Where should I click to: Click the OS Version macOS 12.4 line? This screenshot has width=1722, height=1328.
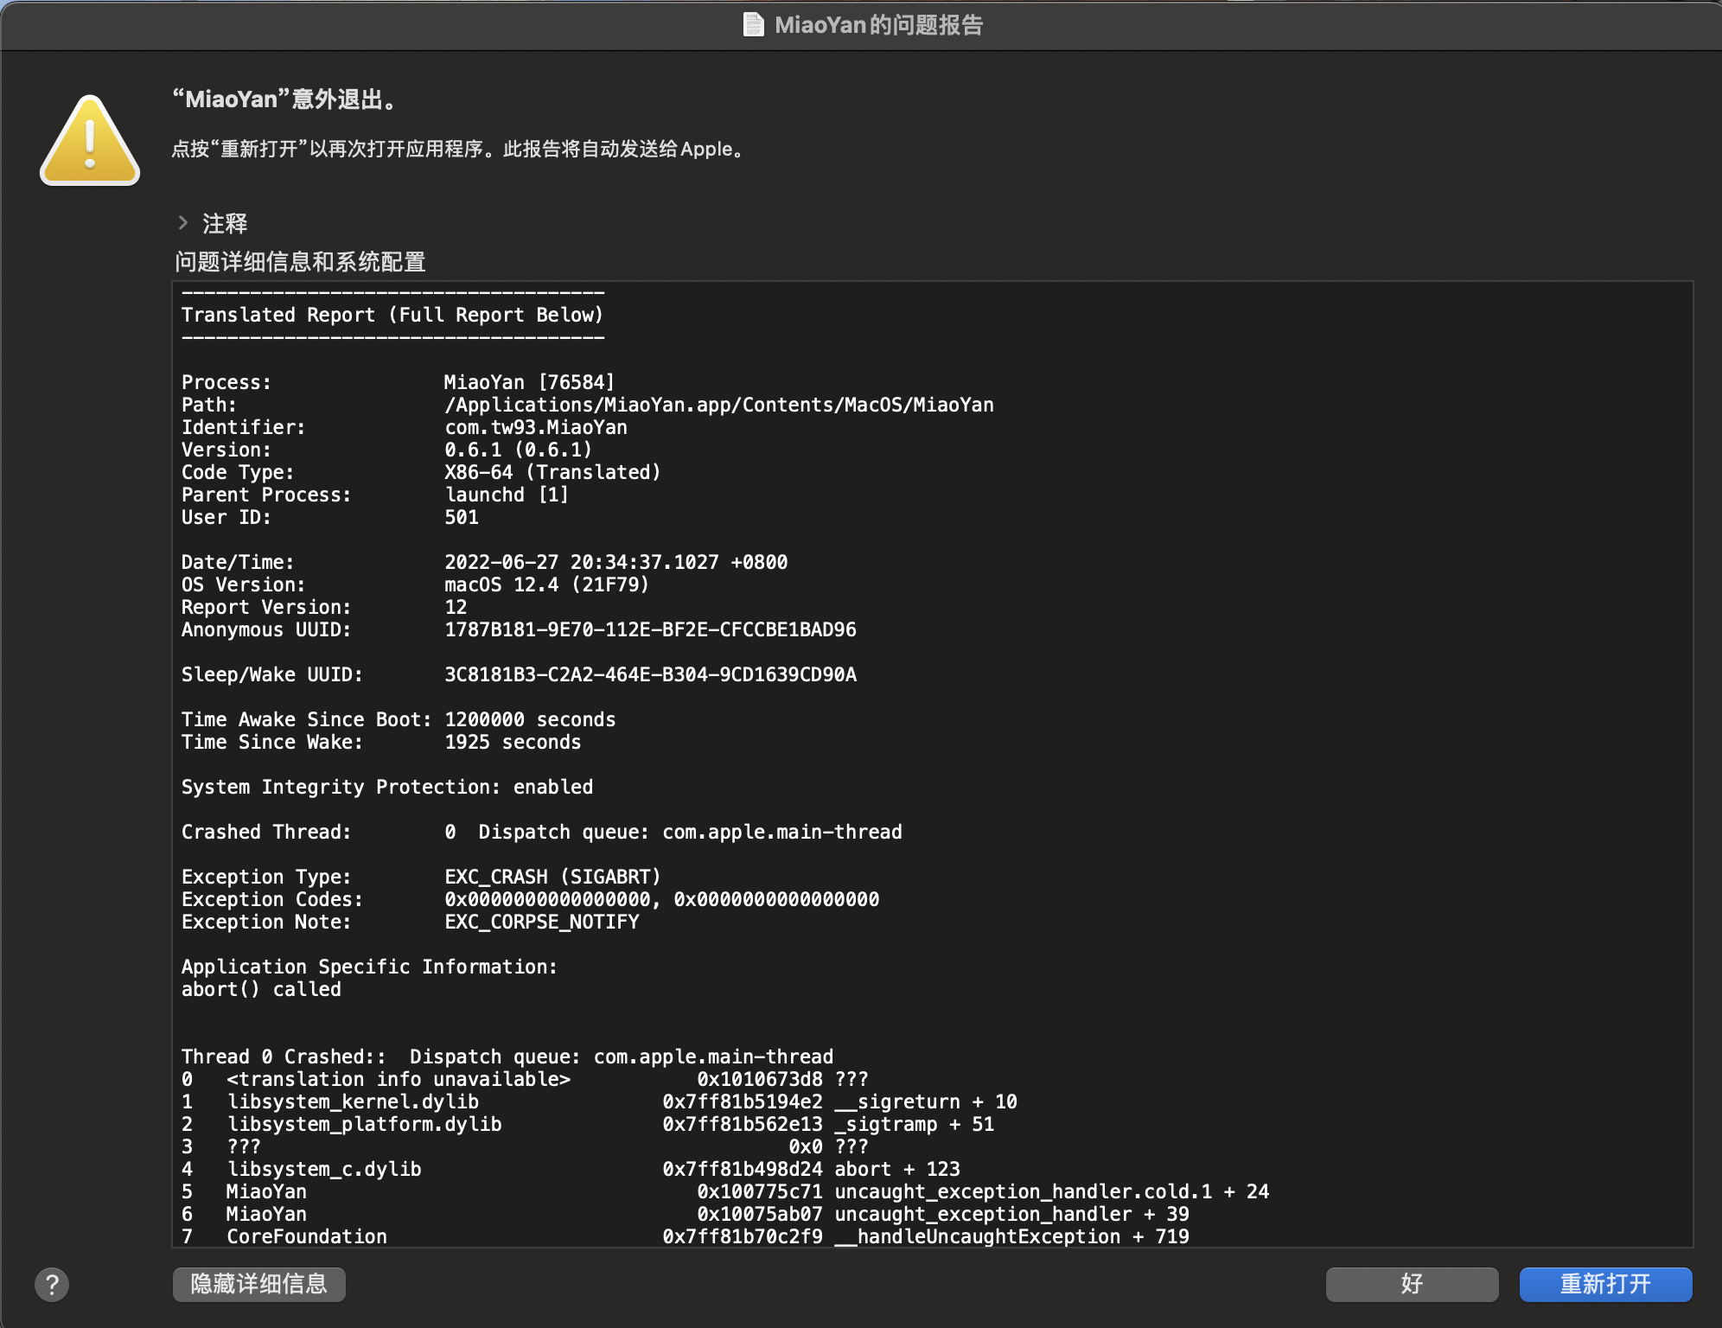[415, 584]
